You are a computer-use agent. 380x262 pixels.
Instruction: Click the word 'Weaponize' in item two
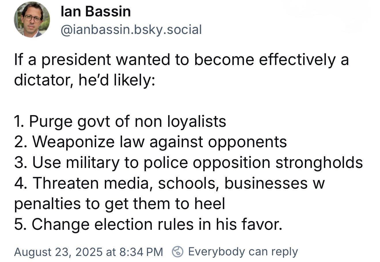point(73,142)
